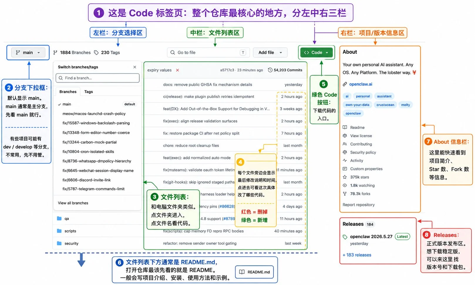This screenshot has width=475, height=285.
Task: Open commit 'ci(release): make plugin publish retries idempotent'
Action: [x=208, y=97]
